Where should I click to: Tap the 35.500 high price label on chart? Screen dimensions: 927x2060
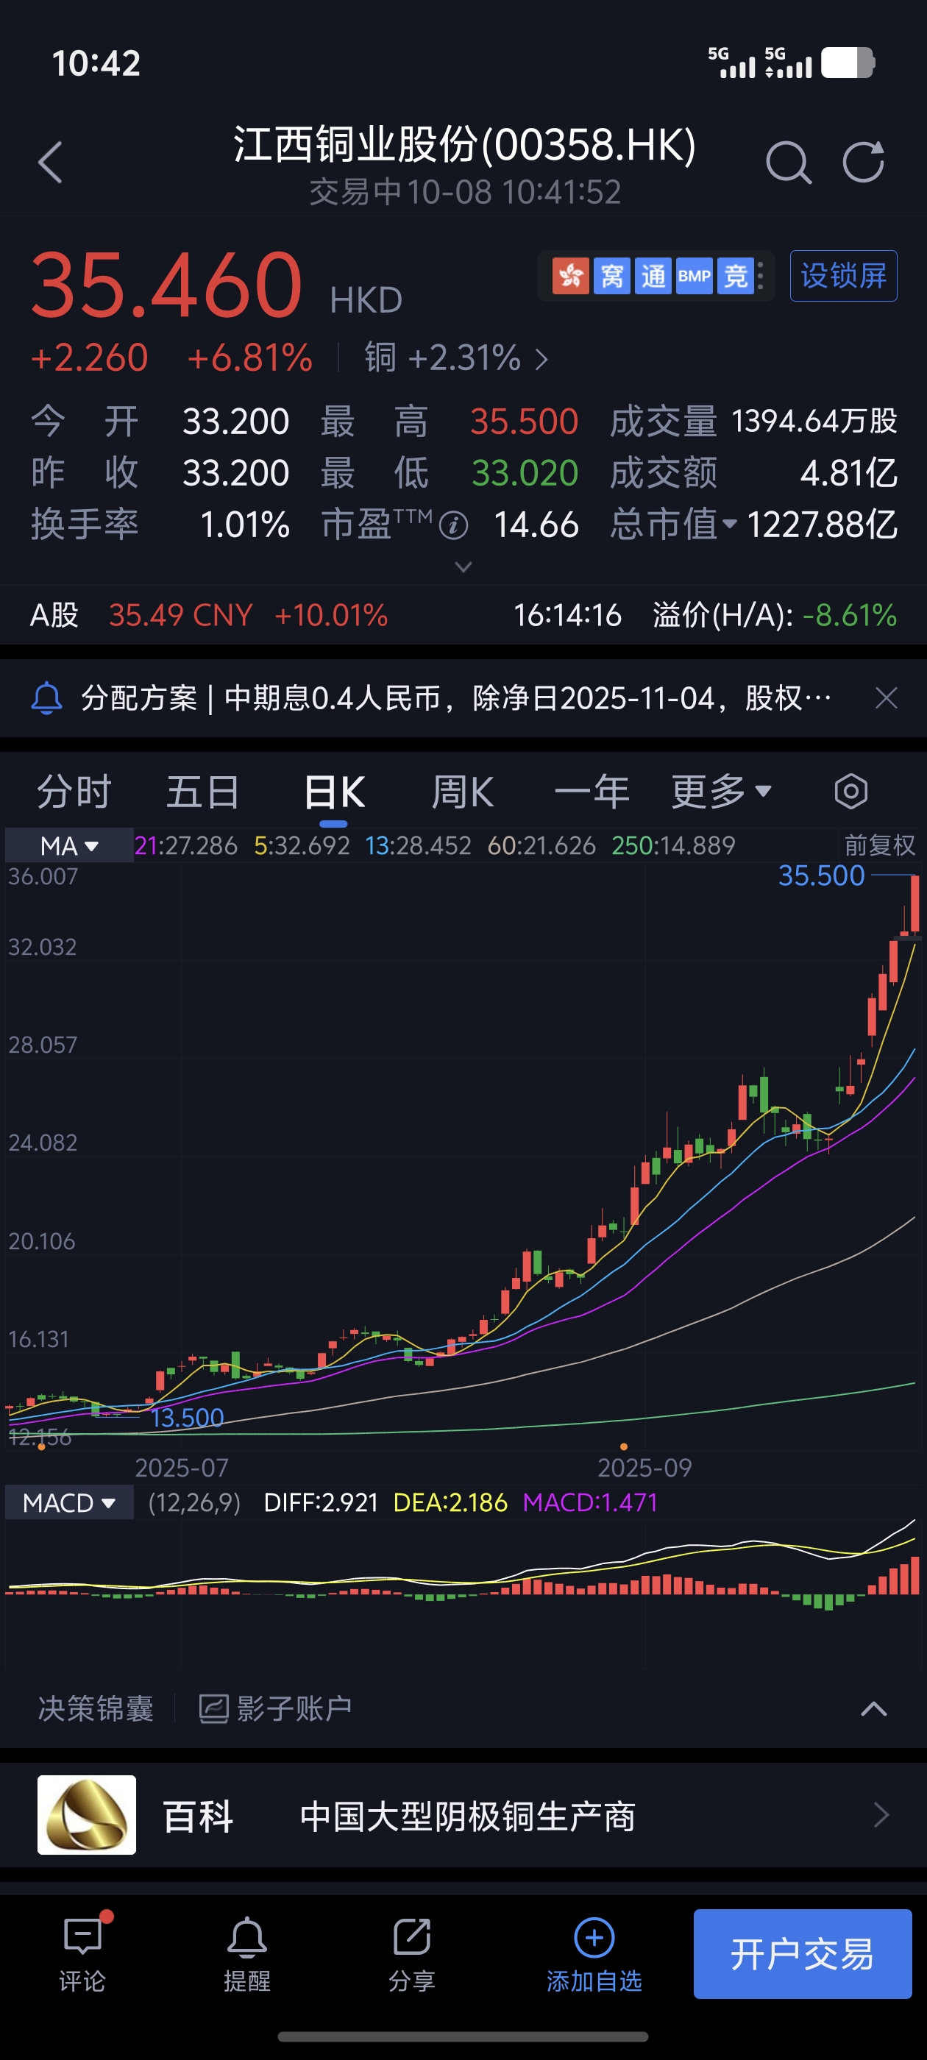point(821,876)
